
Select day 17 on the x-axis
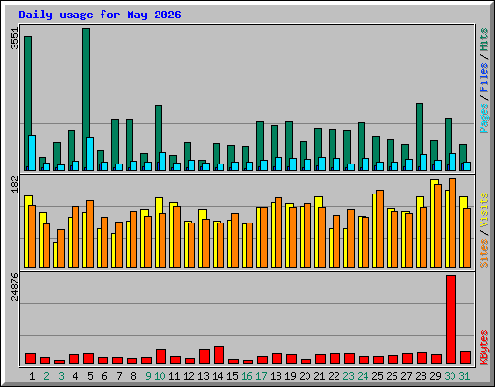click(261, 376)
